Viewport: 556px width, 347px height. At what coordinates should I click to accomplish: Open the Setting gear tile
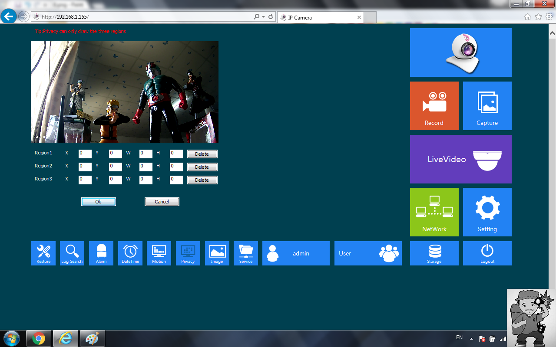[487, 212]
